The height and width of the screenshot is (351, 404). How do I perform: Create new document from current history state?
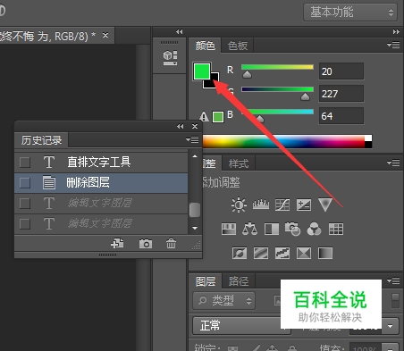pos(117,243)
